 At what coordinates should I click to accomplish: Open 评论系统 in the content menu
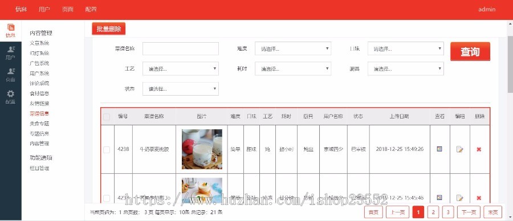[x=39, y=83]
